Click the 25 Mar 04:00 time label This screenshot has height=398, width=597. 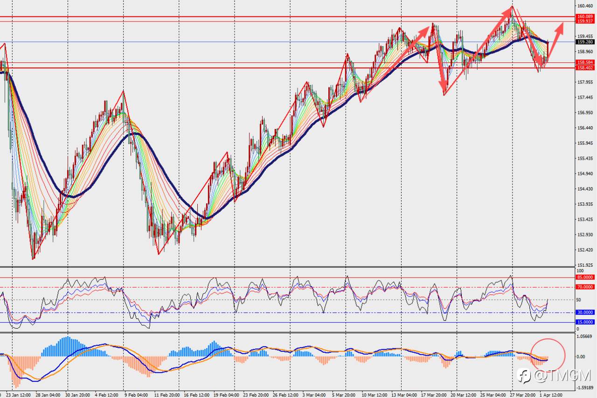point(493,395)
